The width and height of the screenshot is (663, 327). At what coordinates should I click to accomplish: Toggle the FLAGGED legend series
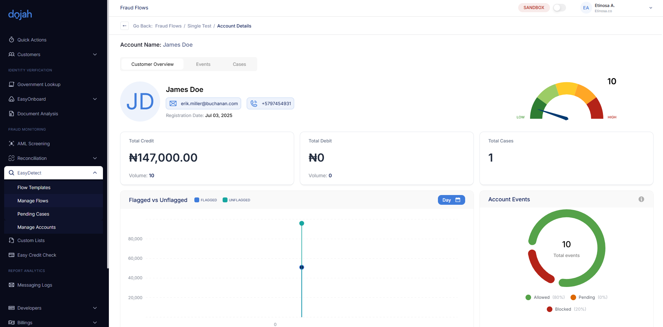[x=206, y=200]
